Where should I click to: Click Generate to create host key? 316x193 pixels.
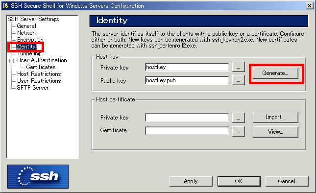pos(275,73)
